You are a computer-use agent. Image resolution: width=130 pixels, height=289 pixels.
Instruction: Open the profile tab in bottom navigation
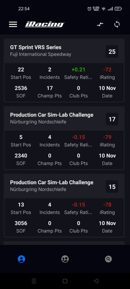click(x=21, y=259)
